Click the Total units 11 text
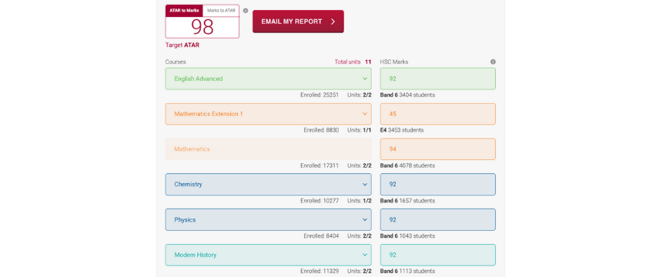Screen dimensions: 670x277 pos(353,62)
